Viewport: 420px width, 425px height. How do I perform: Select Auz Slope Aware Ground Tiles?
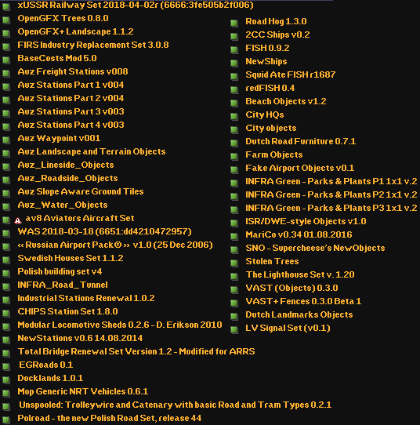coord(81,191)
